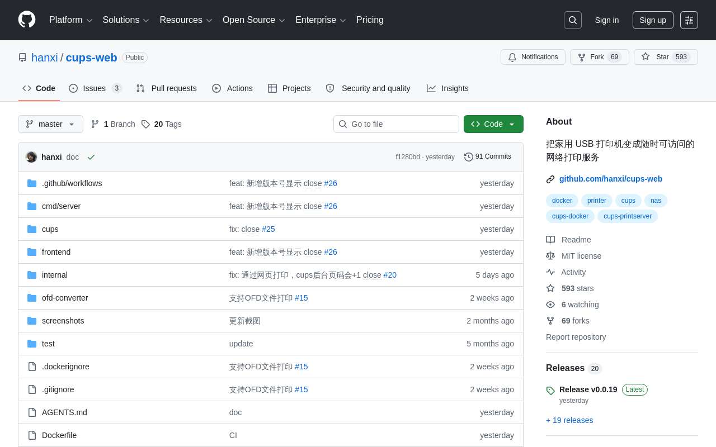The image size is (716, 447).
Task: Click the folder icon for screenshots
Action: 32,321
